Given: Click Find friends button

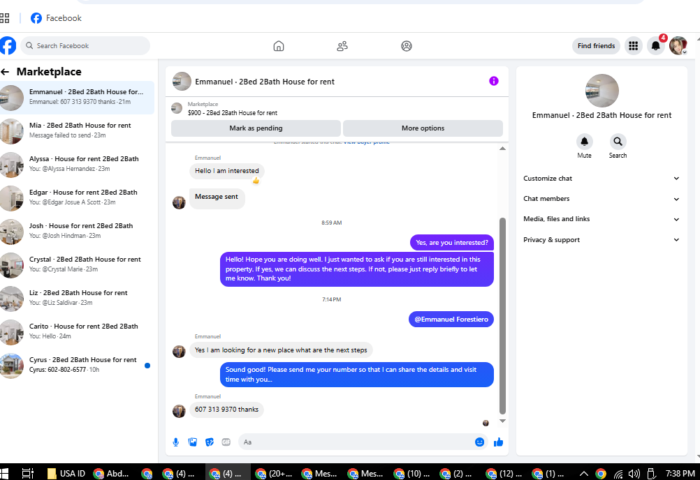Looking at the screenshot, I should tap(596, 45).
